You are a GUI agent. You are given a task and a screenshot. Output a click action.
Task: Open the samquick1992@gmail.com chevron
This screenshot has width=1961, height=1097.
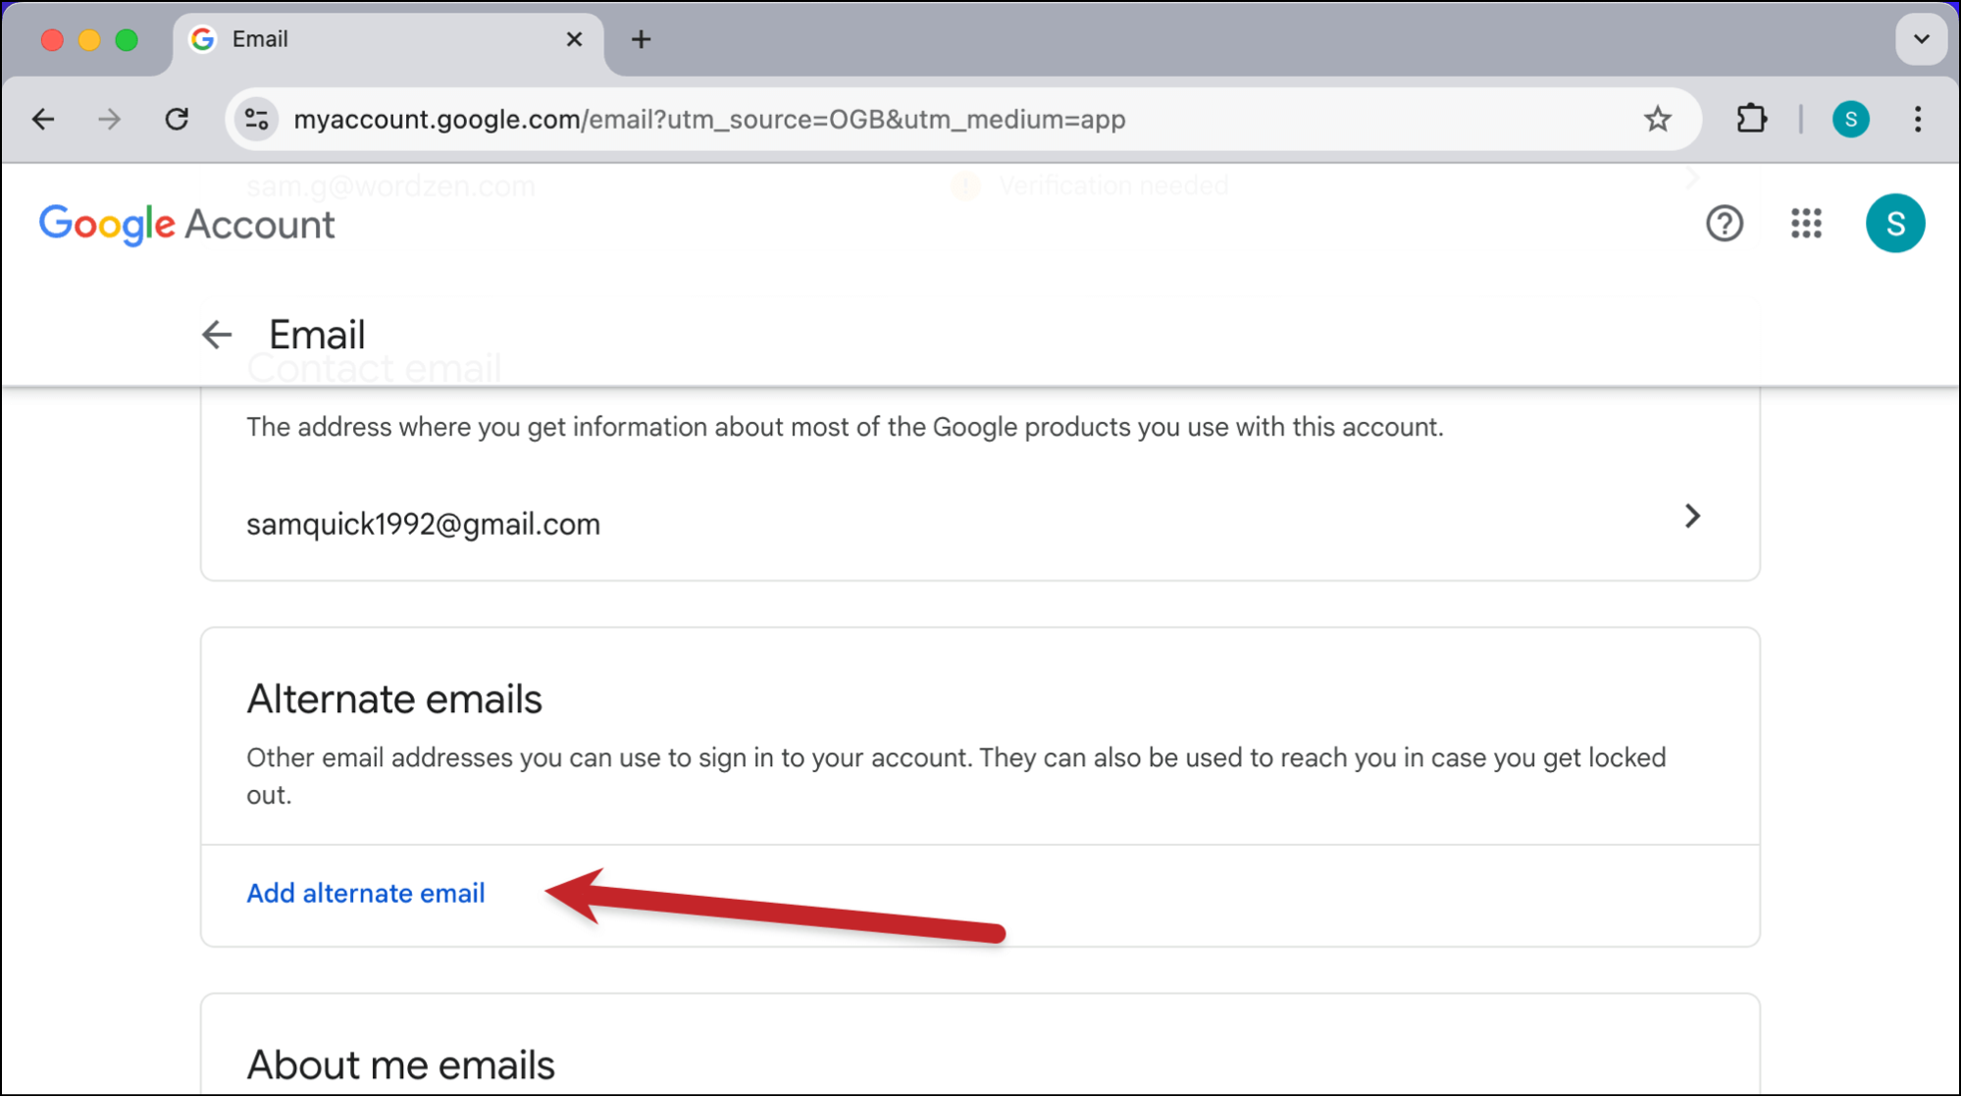(1692, 516)
